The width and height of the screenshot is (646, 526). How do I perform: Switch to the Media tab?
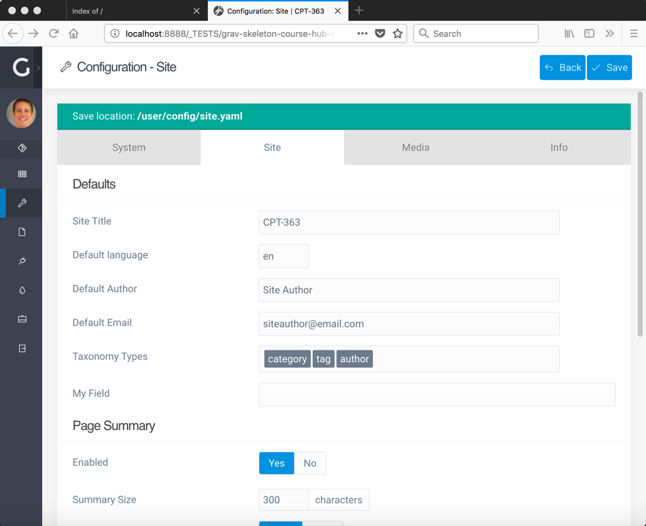coord(416,147)
